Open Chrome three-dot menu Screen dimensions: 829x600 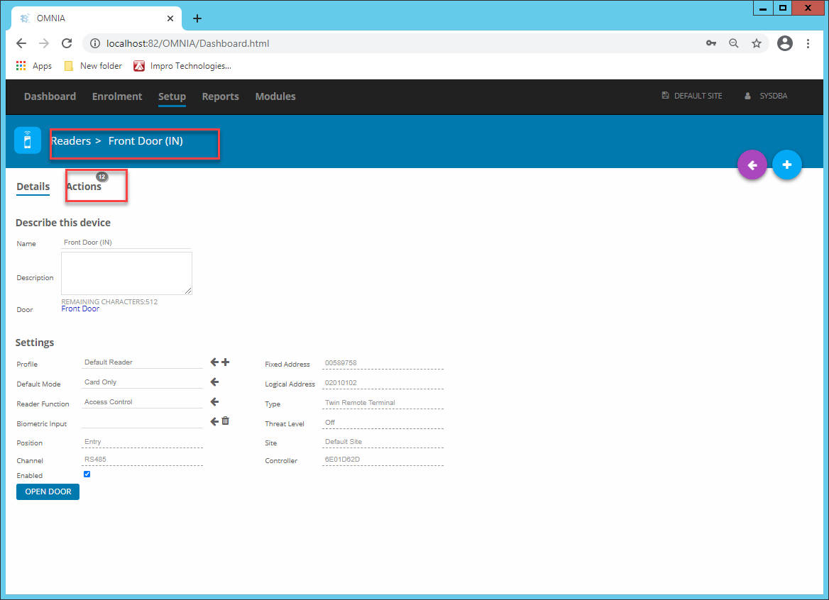pyautogui.click(x=808, y=43)
